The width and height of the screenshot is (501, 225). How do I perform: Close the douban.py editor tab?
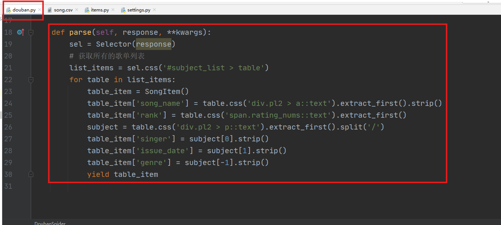40,10
